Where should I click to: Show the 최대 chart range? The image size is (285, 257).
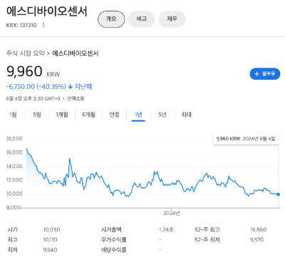[187, 115]
